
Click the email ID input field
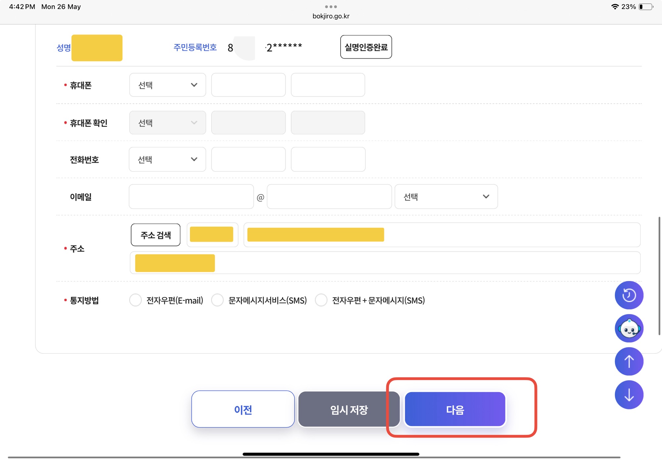tap(191, 197)
